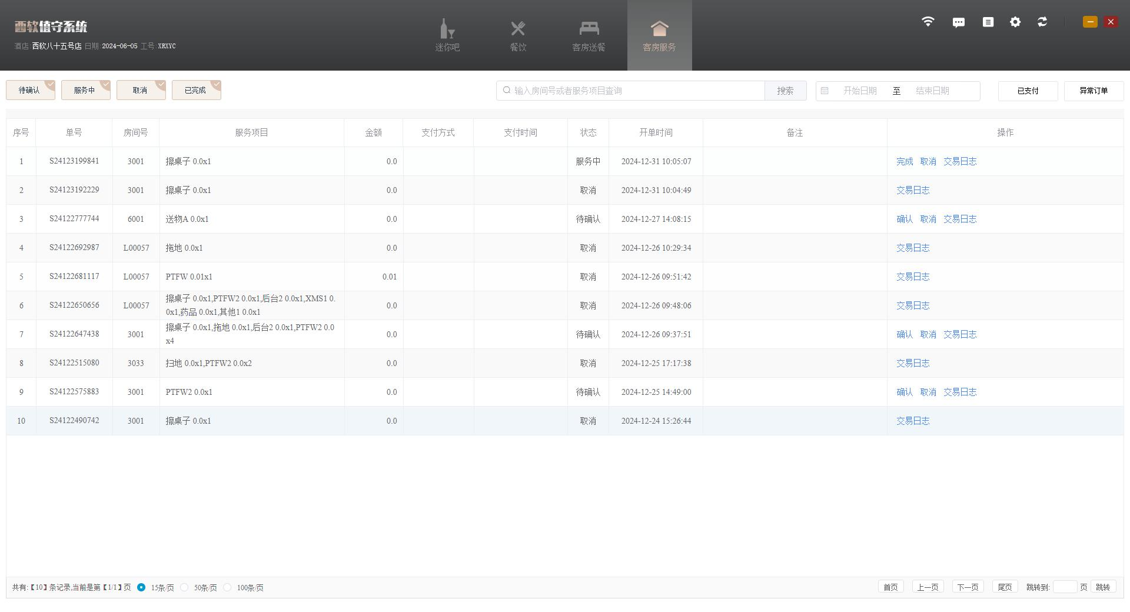Image resolution: width=1130 pixels, height=612 pixels.
Task: Open the chat messages icon
Action: coord(959,22)
